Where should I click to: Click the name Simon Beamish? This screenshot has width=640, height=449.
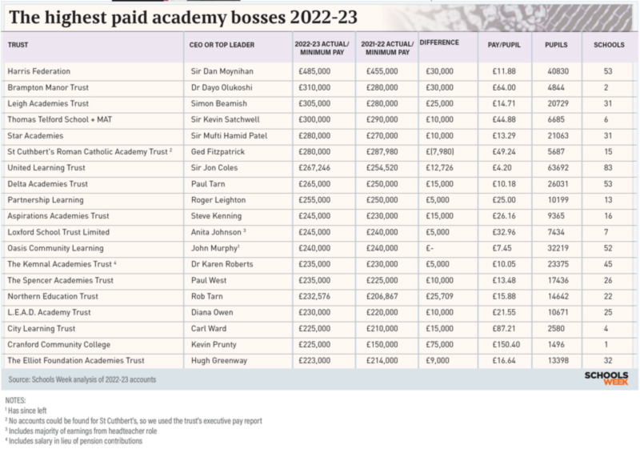pyautogui.click(x=218, y=104)
